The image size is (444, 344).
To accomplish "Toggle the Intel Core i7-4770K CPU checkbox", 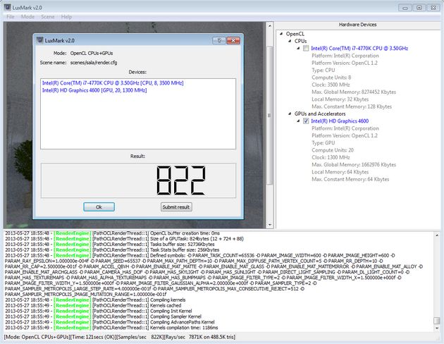I will [306, 49].
